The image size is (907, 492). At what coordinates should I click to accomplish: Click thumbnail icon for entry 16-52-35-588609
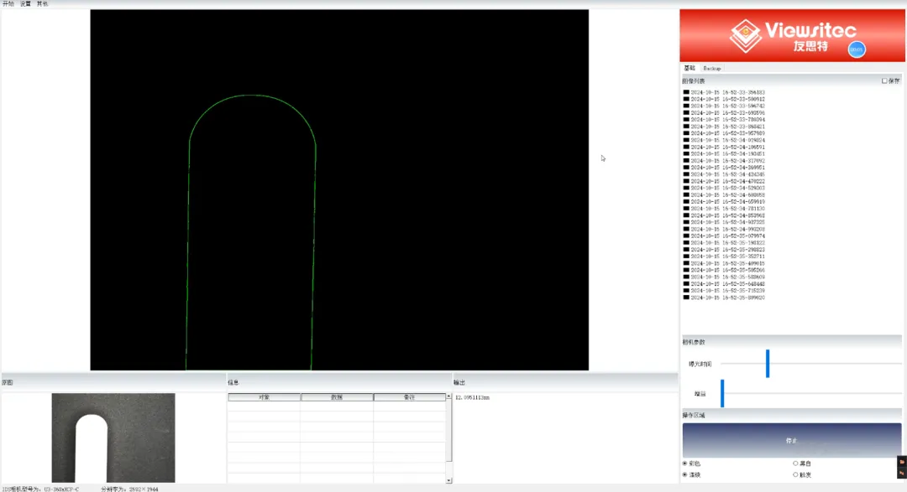[686, 277]
